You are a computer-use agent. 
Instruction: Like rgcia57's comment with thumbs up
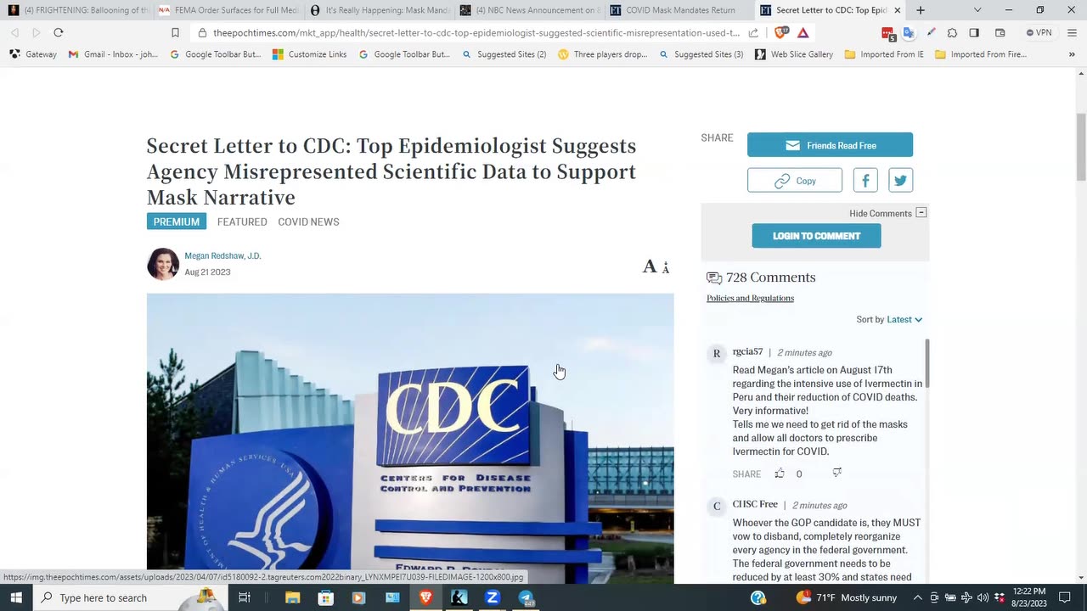[780, 474]
